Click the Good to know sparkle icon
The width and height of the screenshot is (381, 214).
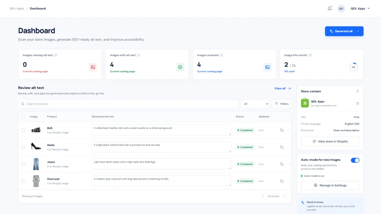click(x=302, y=203)
